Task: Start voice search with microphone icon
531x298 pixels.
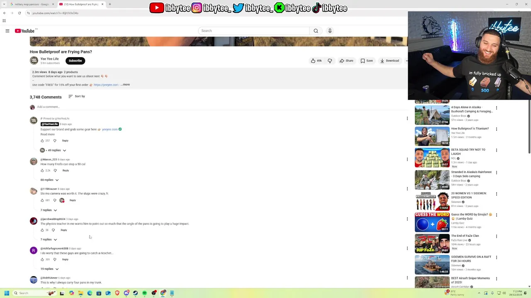Action: (330, 31)
